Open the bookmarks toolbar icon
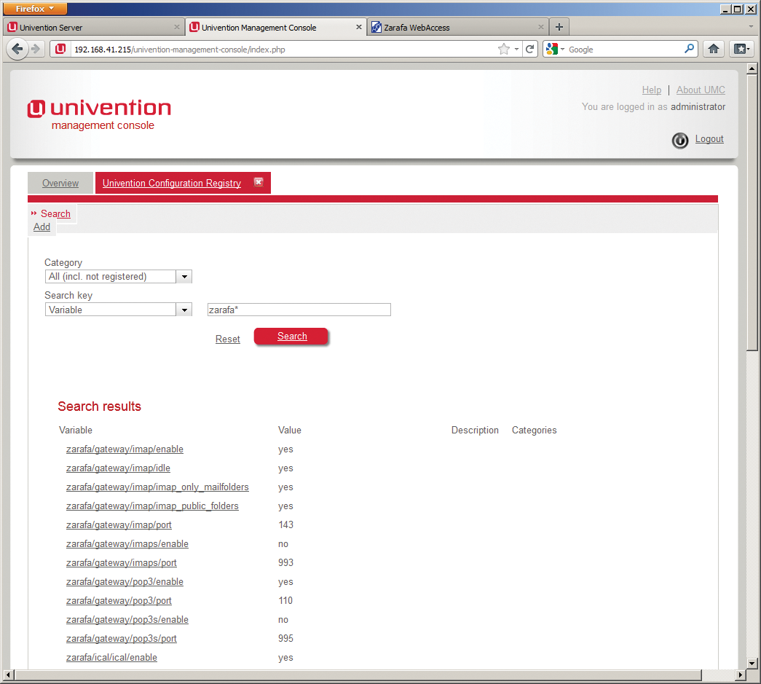This screenshot has width=761, height=684. tap(741, 49)
